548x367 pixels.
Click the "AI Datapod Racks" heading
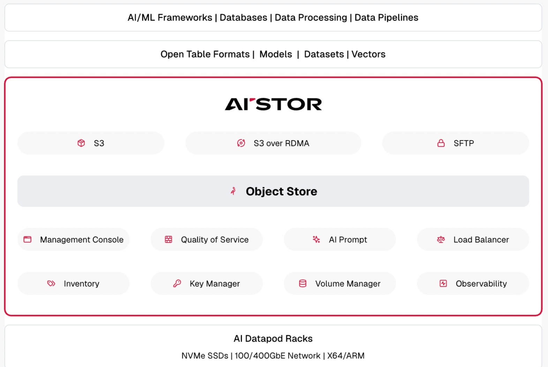click(x=273, y=338)
